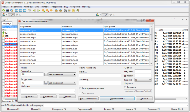
Task: Open the terminal window toolbar icon
Action: (x=8, y=11)
